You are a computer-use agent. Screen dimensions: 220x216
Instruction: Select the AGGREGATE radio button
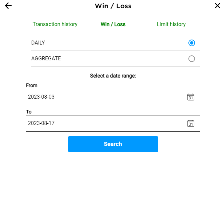(x=192, y=59)
